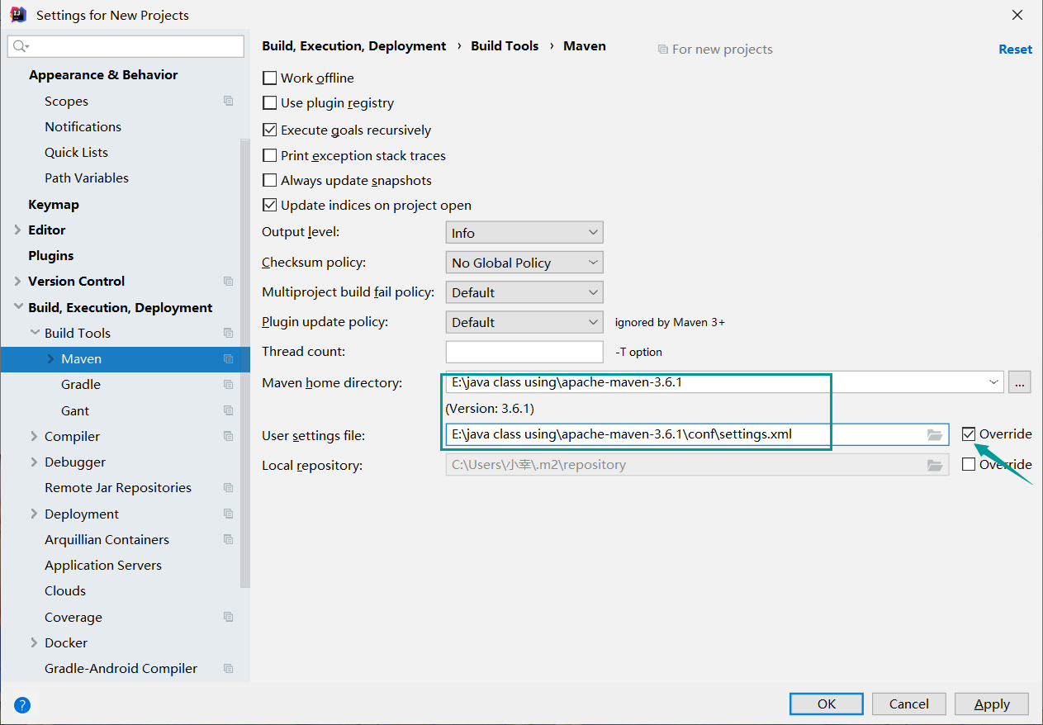The width and height of the screenshot is (1043, 725).
Task: Click the IntelliJ logo in title bar
Action: click(x=18, y=15)
